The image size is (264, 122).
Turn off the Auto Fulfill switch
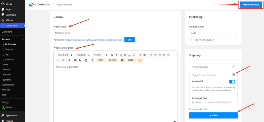point(232,82)
